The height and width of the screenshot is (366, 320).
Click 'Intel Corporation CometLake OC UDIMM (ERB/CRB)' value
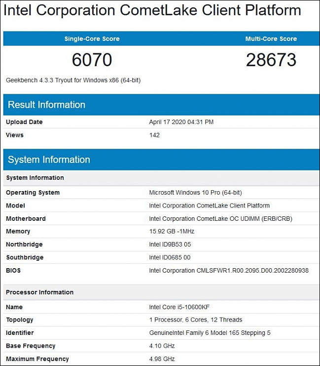pyautogui.click(x=221, y=219)
